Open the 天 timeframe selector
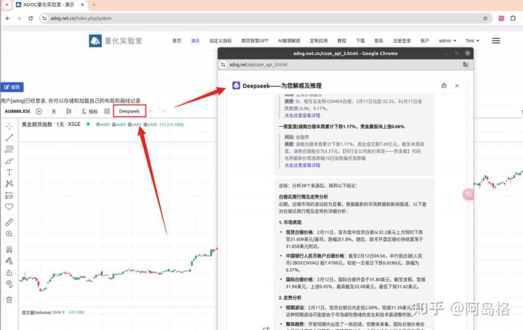The height and width of the screenshot is (330, 523). 54,111
